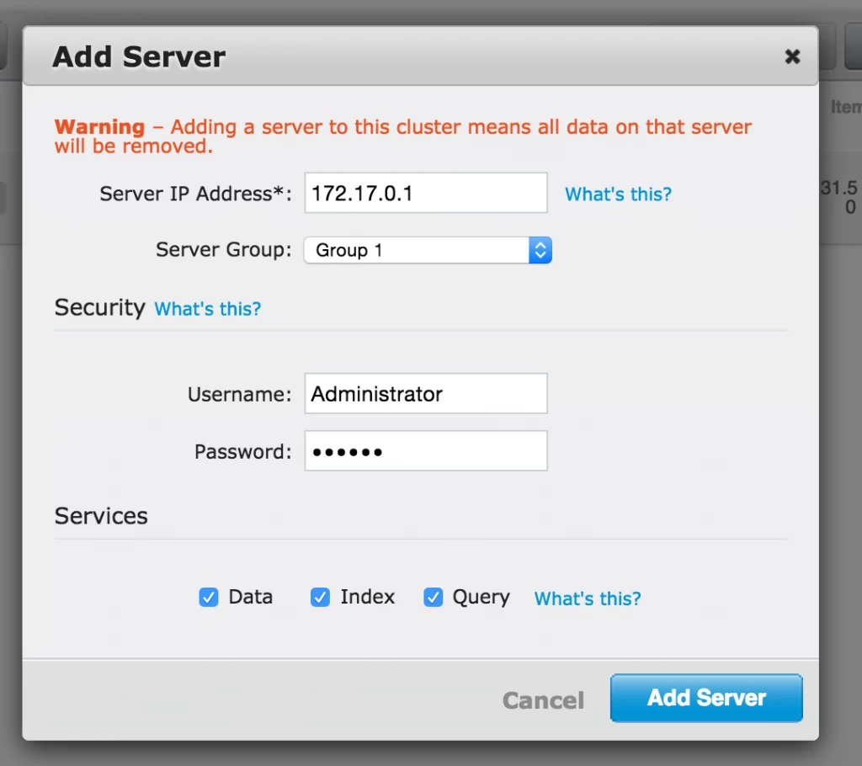Click the Server IP Address field
Viewport: 862px width, 766px height.
click(426, 193)
